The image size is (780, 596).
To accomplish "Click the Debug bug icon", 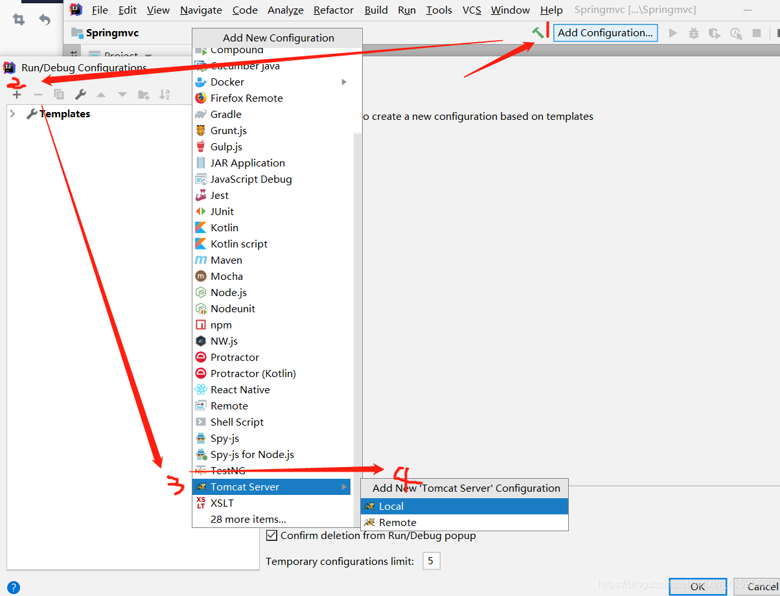I will (693, 33).
